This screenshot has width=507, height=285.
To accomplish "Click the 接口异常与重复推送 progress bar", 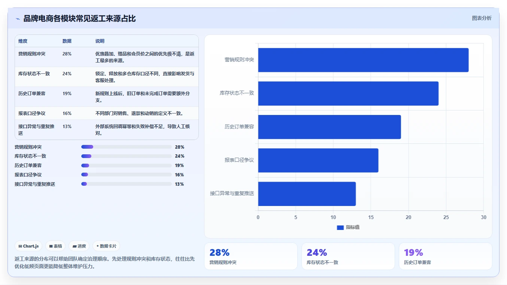I will 127,184.
